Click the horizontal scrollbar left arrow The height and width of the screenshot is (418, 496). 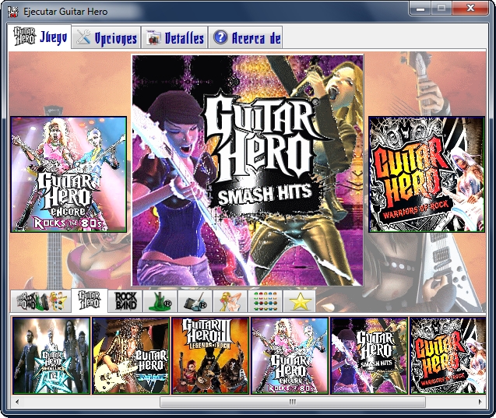tap(17, 402)
